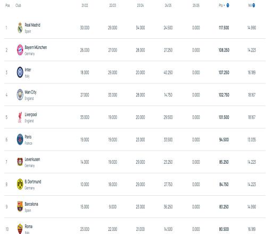Click the Inter club crest
Image resolution: width=266 pixels, height=234 pixels.
pyautogui.click(x=20, y=72)
